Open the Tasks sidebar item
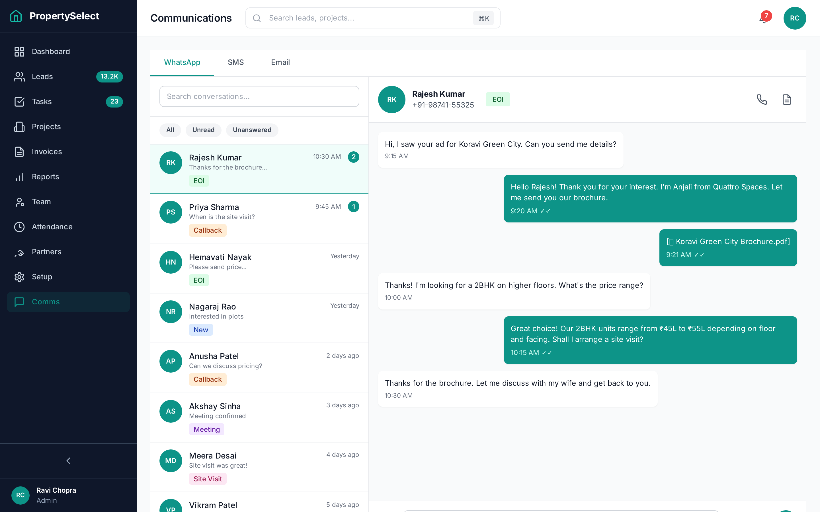 pyautogui.click(x=68, y=102)
